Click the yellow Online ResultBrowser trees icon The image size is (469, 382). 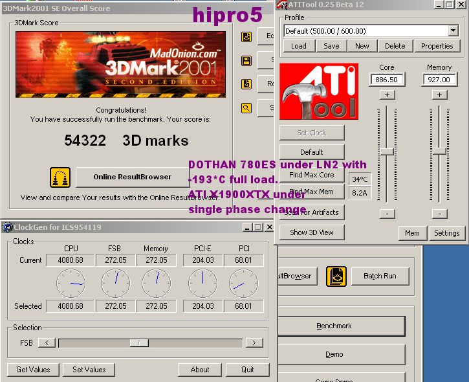coord(60,177)
